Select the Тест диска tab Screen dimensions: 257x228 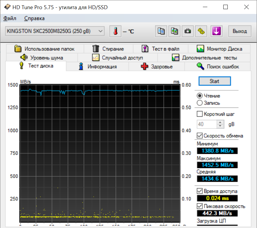click(x=36, y=66)
